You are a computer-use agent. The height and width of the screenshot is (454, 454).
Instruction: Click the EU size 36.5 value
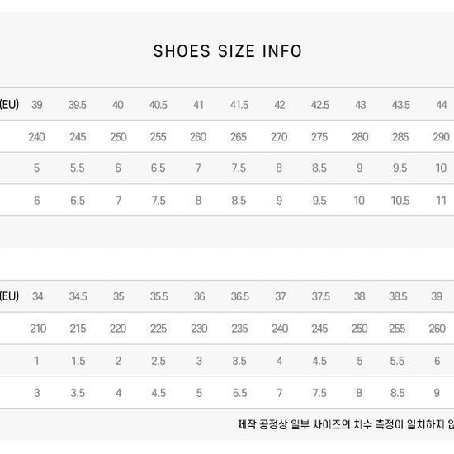pos(240,296)
